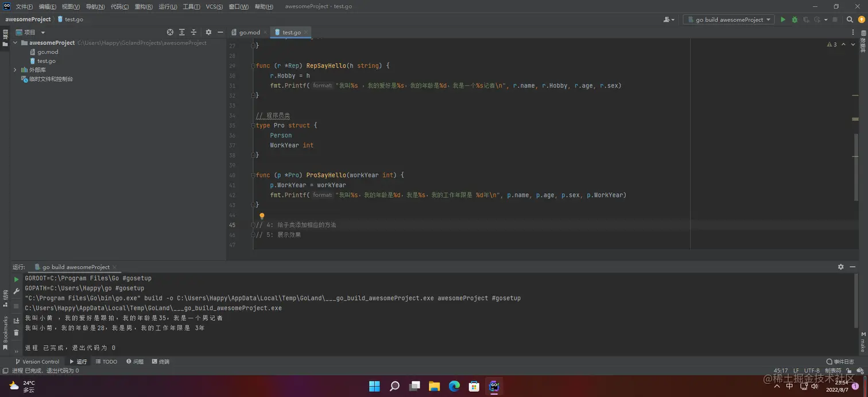Expand more run panel actions chevron
The width and height of the screenshot is (868, 397).
[x=16, y=351]
